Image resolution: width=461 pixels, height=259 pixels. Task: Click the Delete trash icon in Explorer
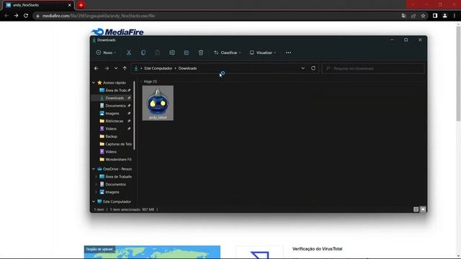201,53
